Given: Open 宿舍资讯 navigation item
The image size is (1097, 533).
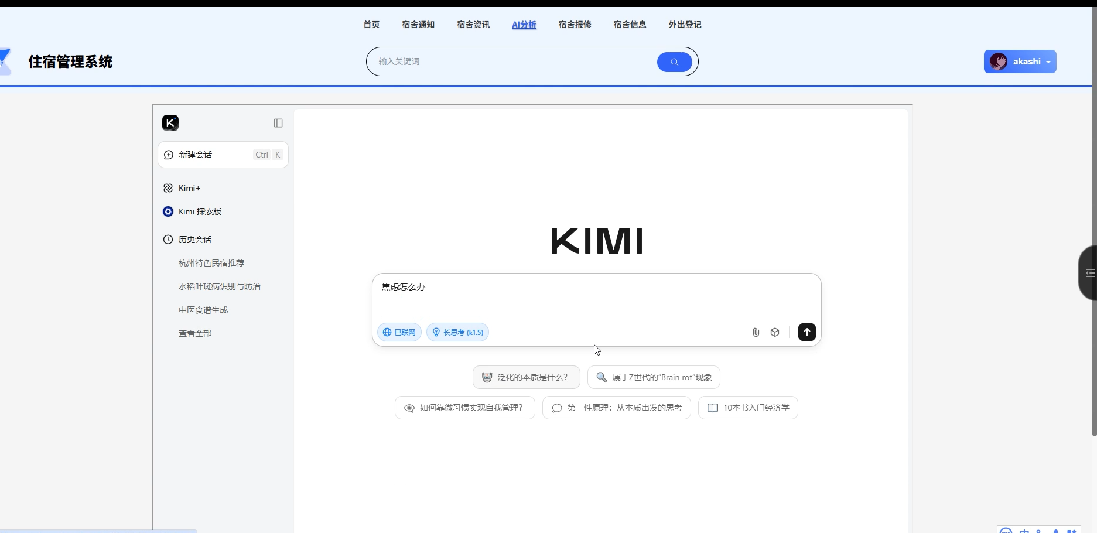Looking at the screenshot, I should tap(473, 25).
